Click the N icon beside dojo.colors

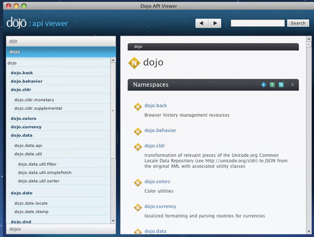coord(138,183)
